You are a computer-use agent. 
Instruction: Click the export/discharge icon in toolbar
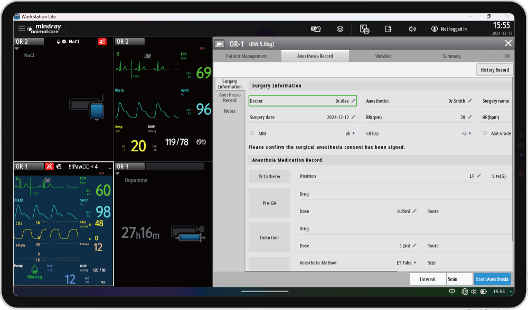[388, 29]
